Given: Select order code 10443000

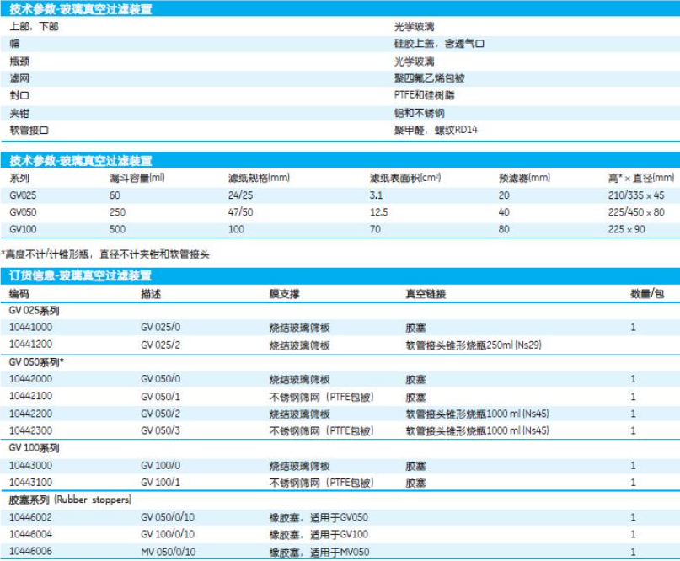Looking at the screenshot, I should pyautogui.click(x=31, y=465).
